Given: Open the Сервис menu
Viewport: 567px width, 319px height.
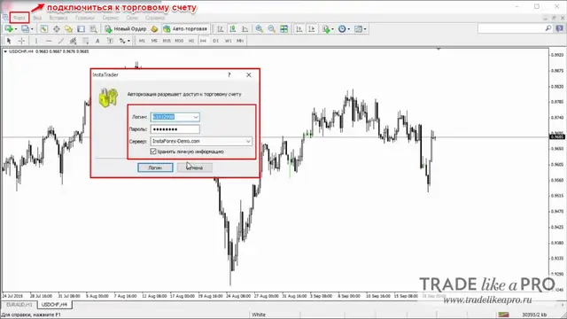Looking at the screenshot, I should (110, 18).
